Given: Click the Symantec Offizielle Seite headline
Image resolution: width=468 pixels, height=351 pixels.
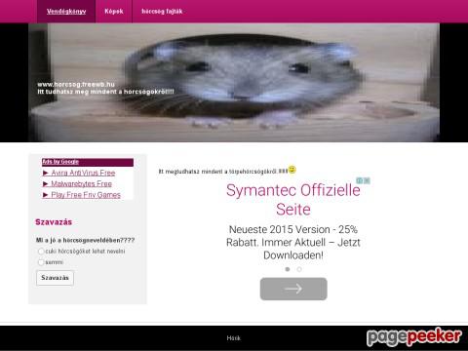Looking at the screenshot, I should coord(293,200).
